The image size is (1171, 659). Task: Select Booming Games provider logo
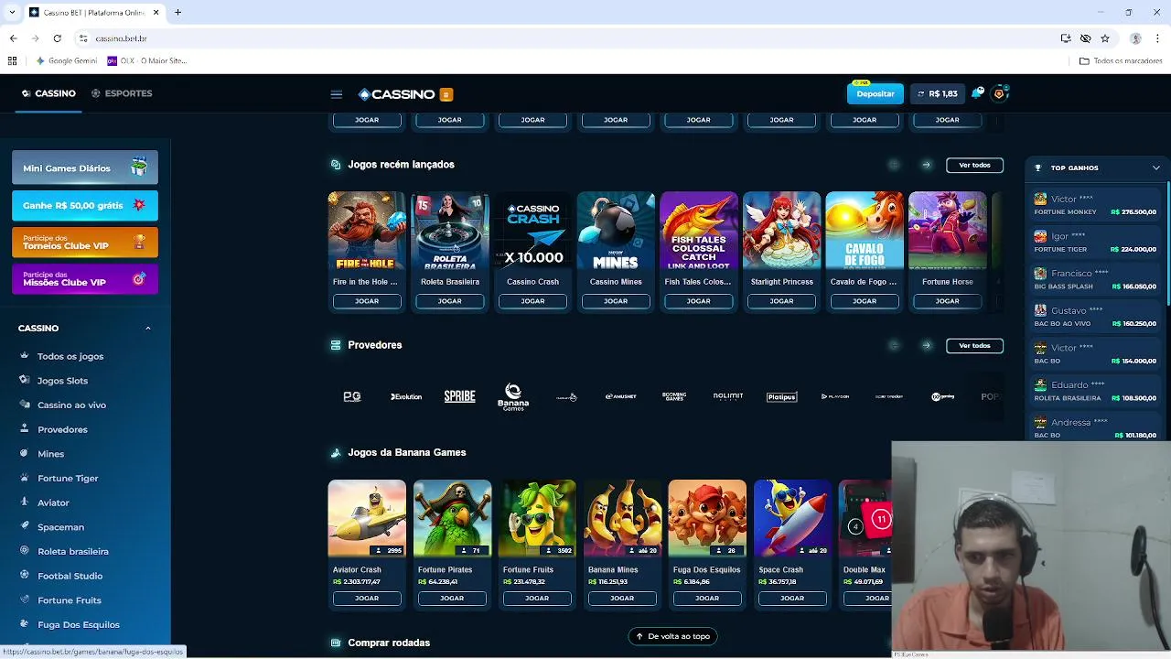(674, 396)
